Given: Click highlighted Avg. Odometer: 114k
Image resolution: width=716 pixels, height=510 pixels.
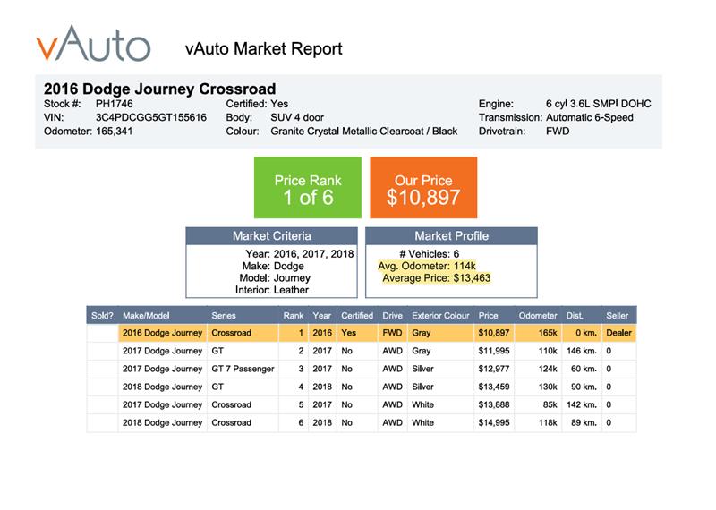Looking at the screenshot, I should pyautogui.click(x=427, y=266).
